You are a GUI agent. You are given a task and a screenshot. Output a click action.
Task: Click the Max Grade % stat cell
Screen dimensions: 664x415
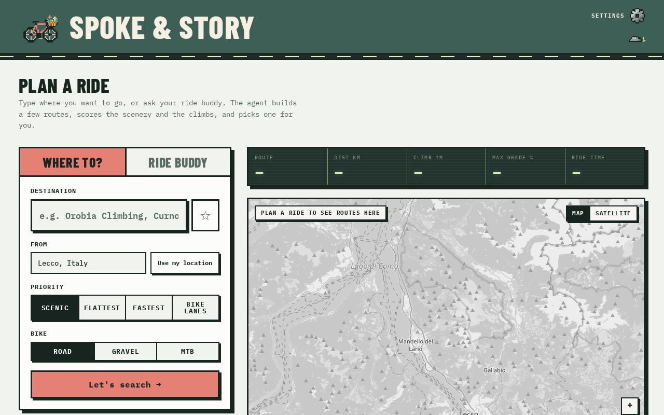tap(525, 166)
